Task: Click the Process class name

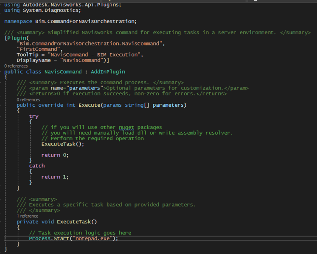Action: coord(40,238)
